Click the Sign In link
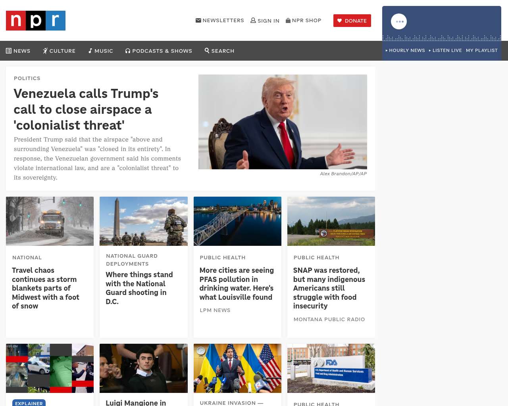The height and width of the screenshot is (406, 508). (x=265, y=21)
